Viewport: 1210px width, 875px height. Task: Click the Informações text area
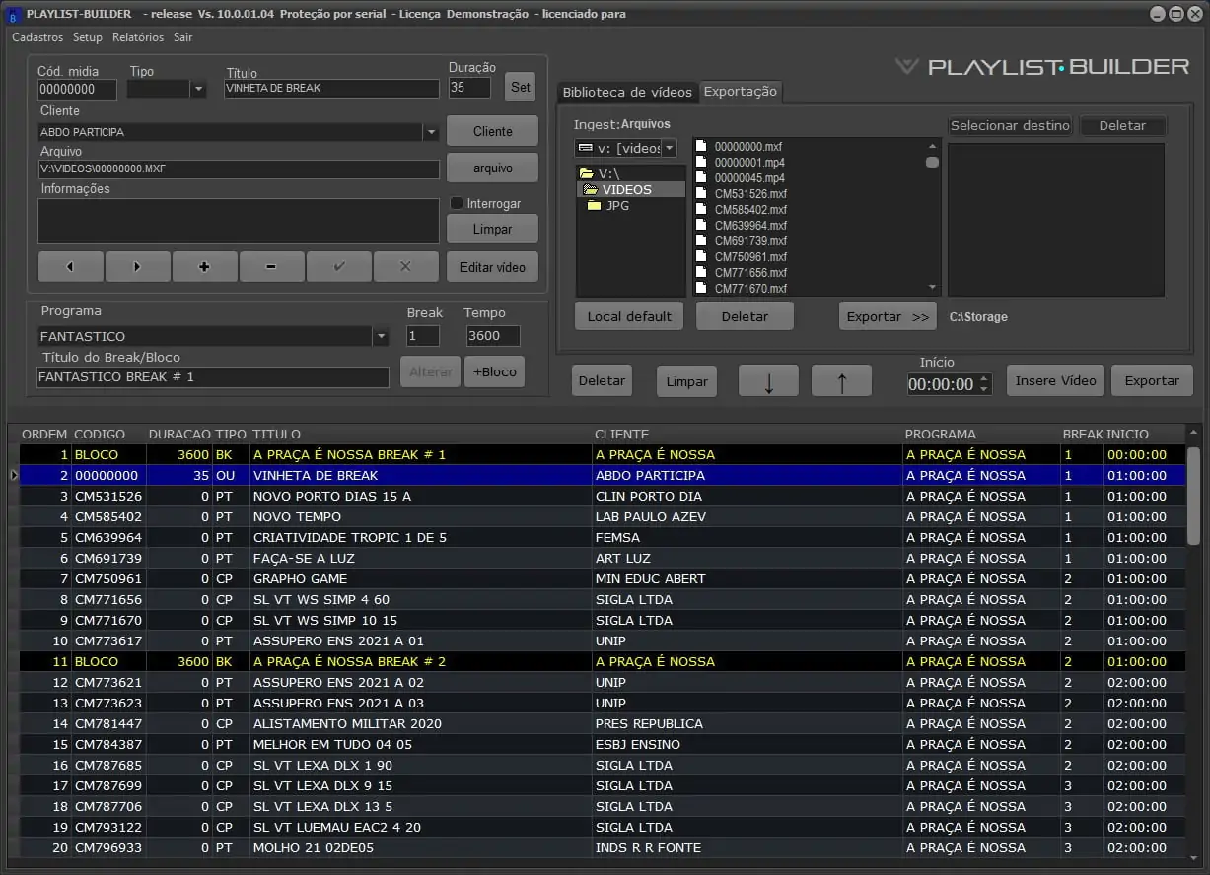point(239,221)
